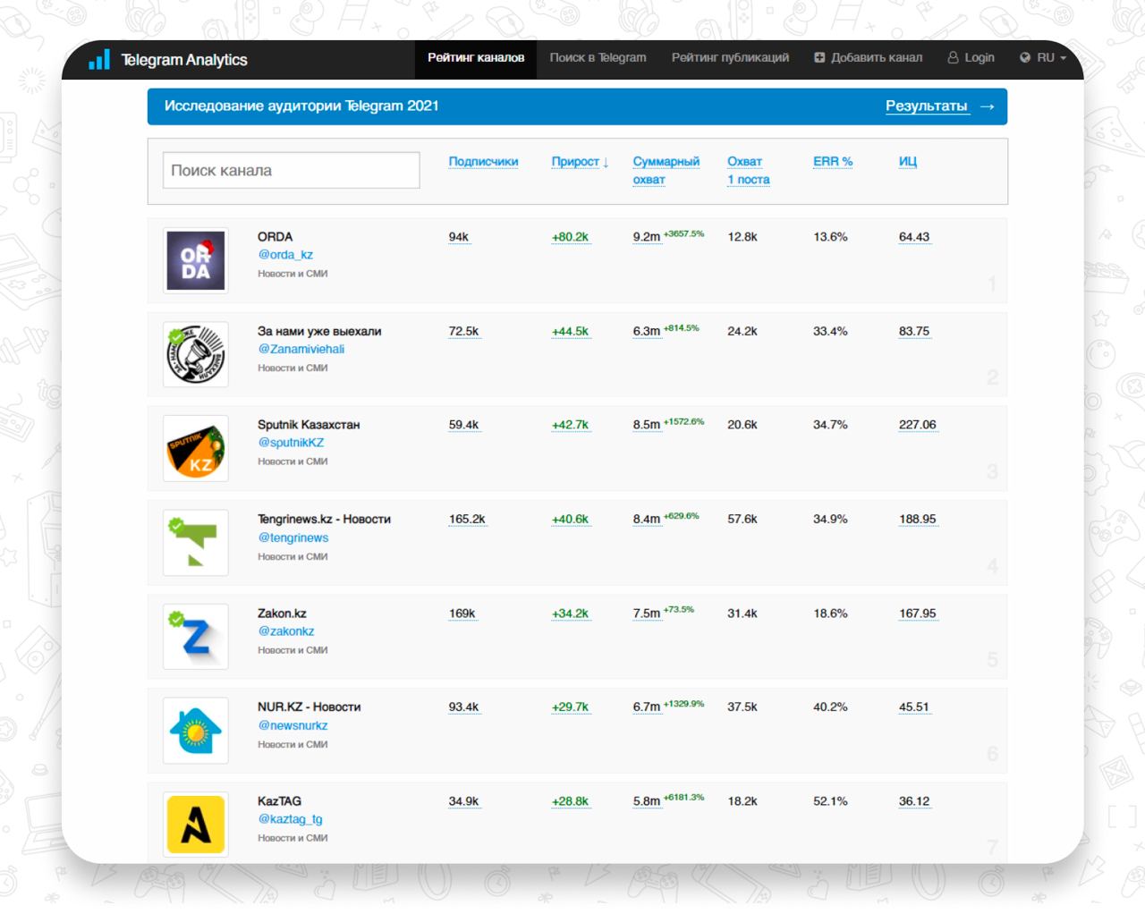The image size is (1145, 914).
Task: Click NUR.KZ - Новости channel name
Action: click(x=310, y=707)
